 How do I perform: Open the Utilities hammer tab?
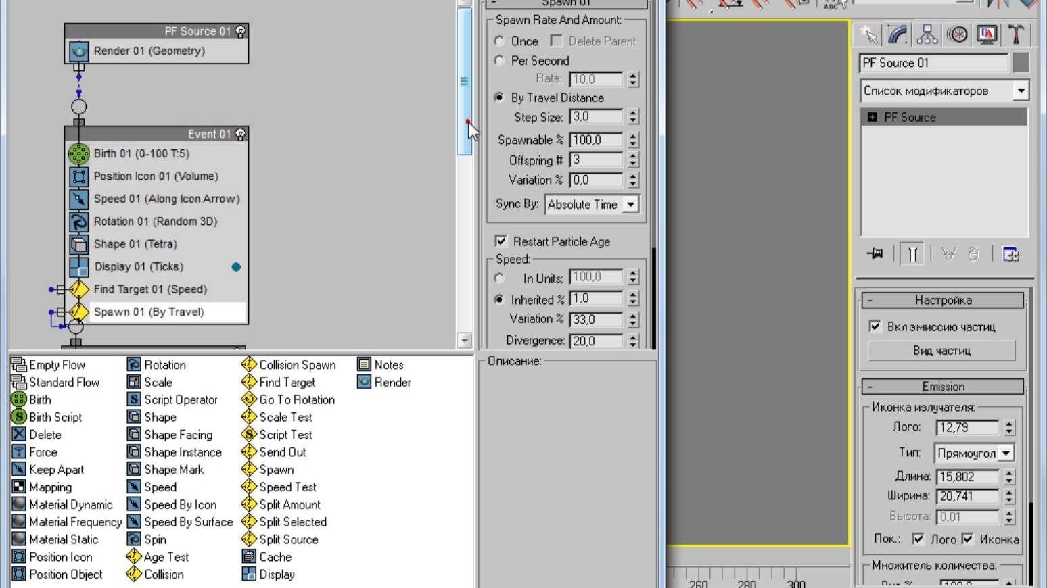(x=1016, y=34)
